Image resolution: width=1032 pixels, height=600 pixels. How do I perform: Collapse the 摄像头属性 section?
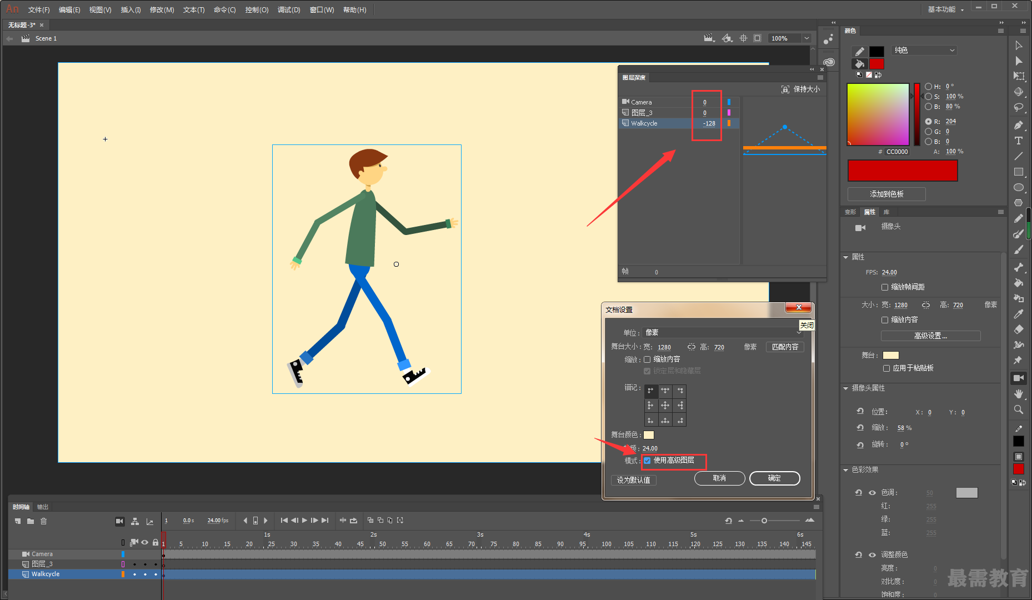click(846, 388)
